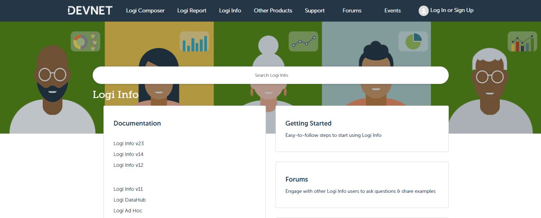The width and height of the screenshot is (541, 218).
Task: Click the line chart icon in banner
Action: (304, 42)
